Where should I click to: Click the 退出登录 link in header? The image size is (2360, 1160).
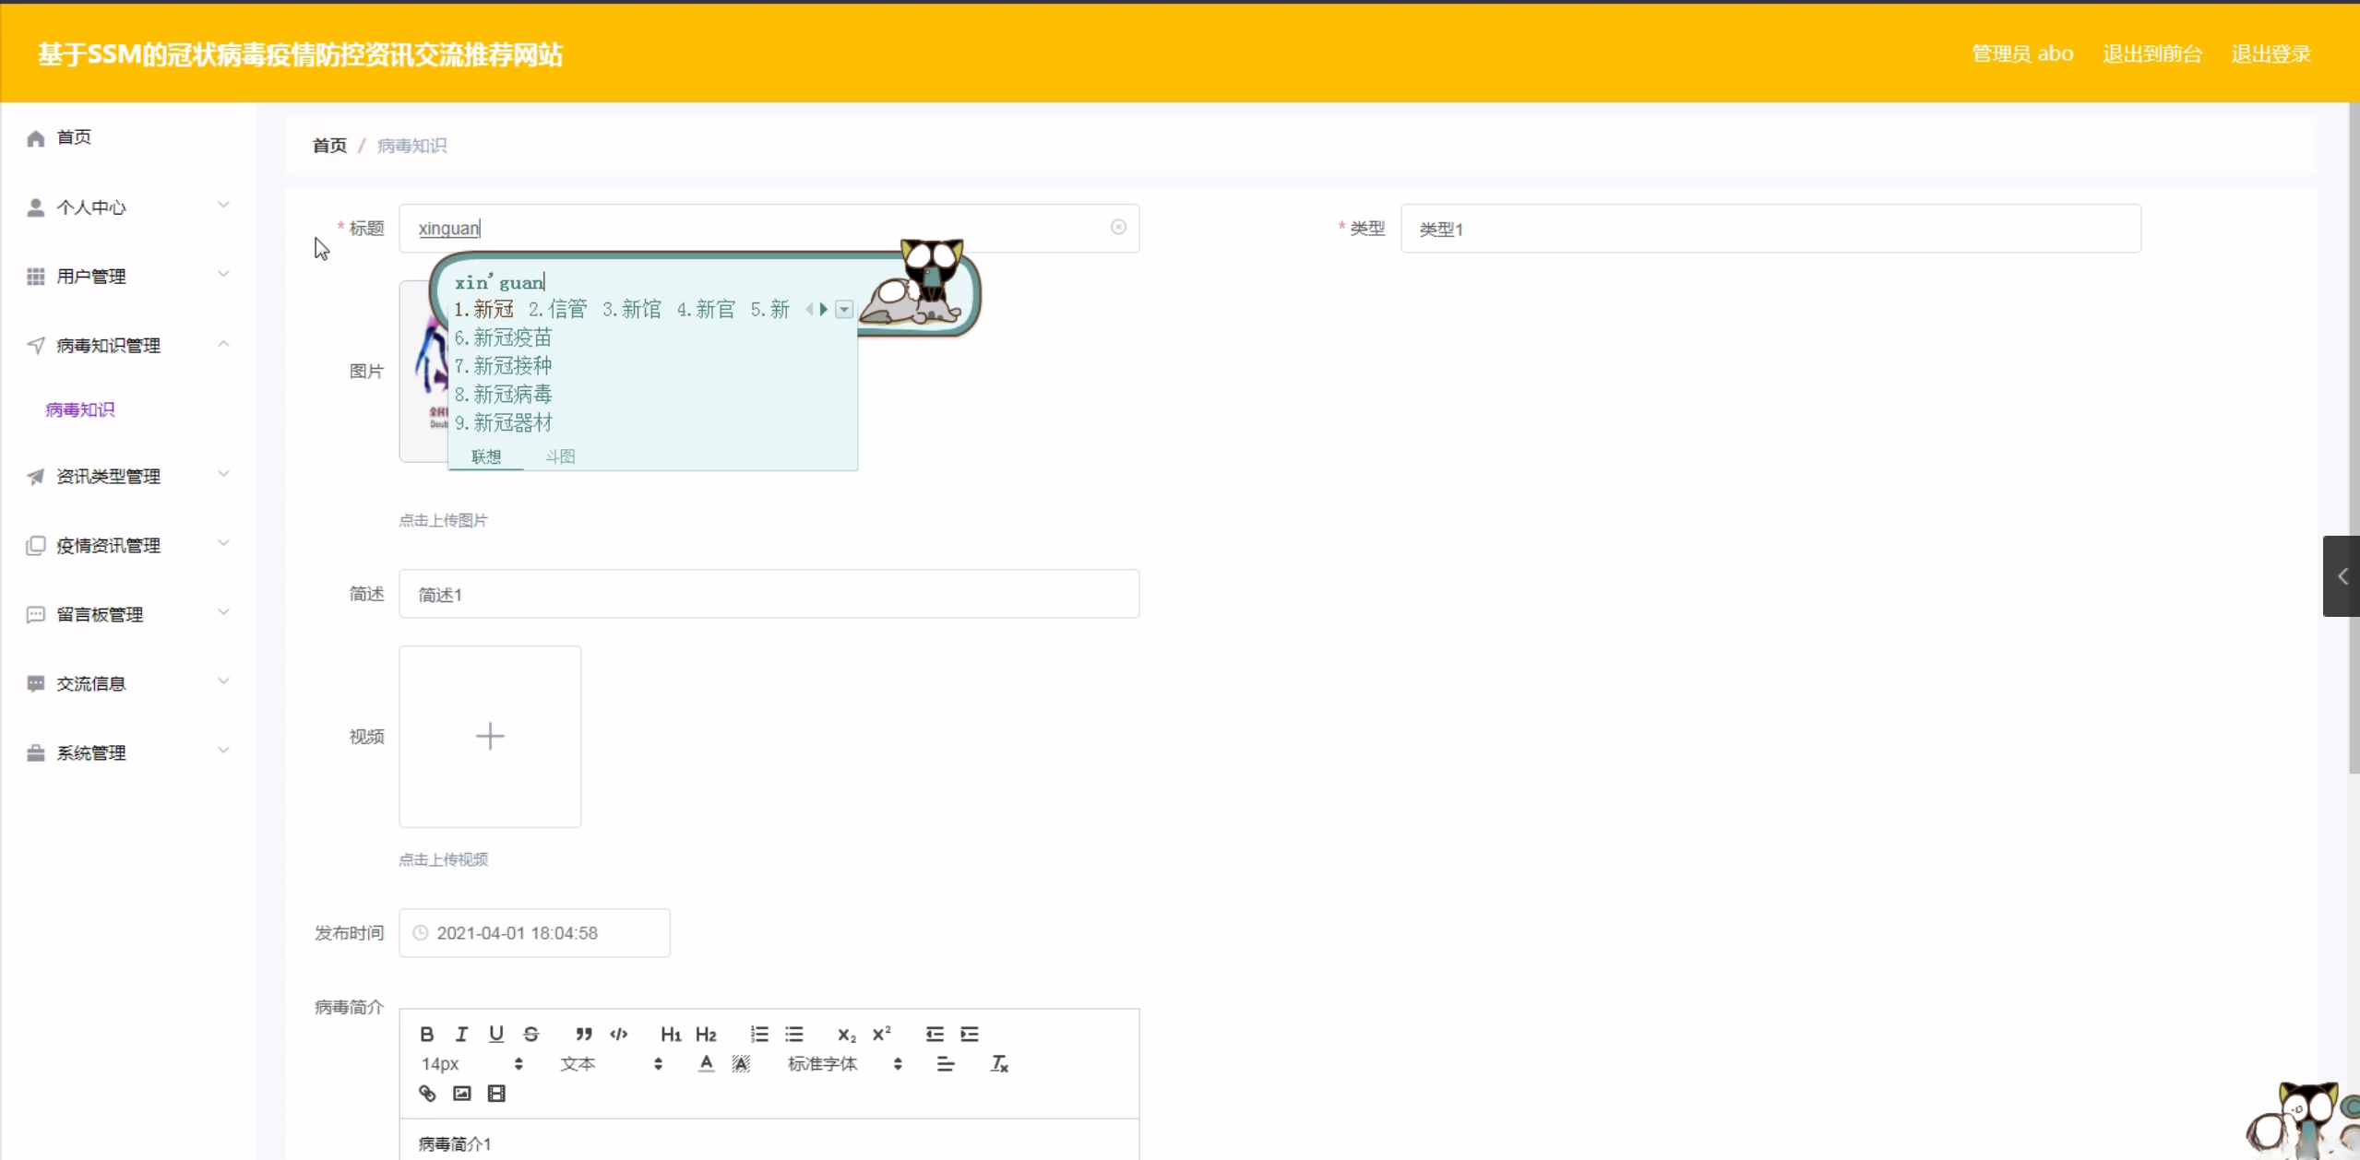[2271, 53]
